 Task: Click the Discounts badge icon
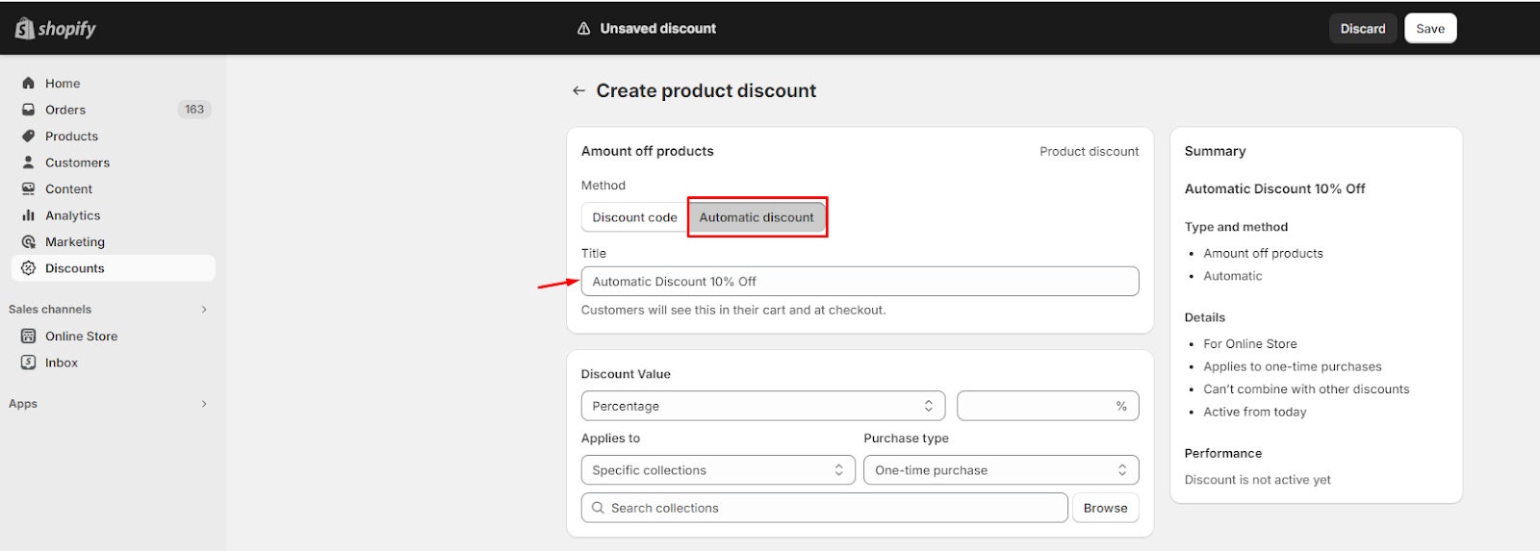click(x=28, y=268)
